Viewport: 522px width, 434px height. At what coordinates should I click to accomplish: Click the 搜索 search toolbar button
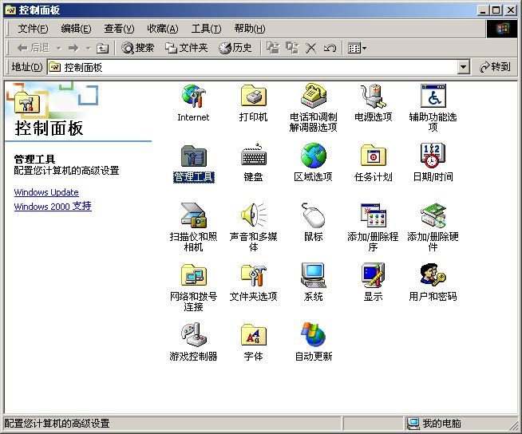(x=138, y=48)
